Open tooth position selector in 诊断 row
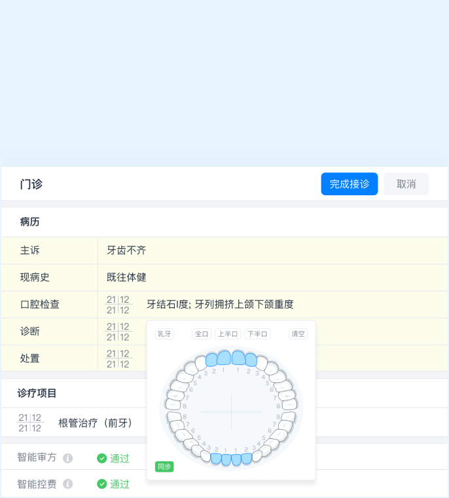Screen dimensions: 449x498 click(x=118, y=332)
